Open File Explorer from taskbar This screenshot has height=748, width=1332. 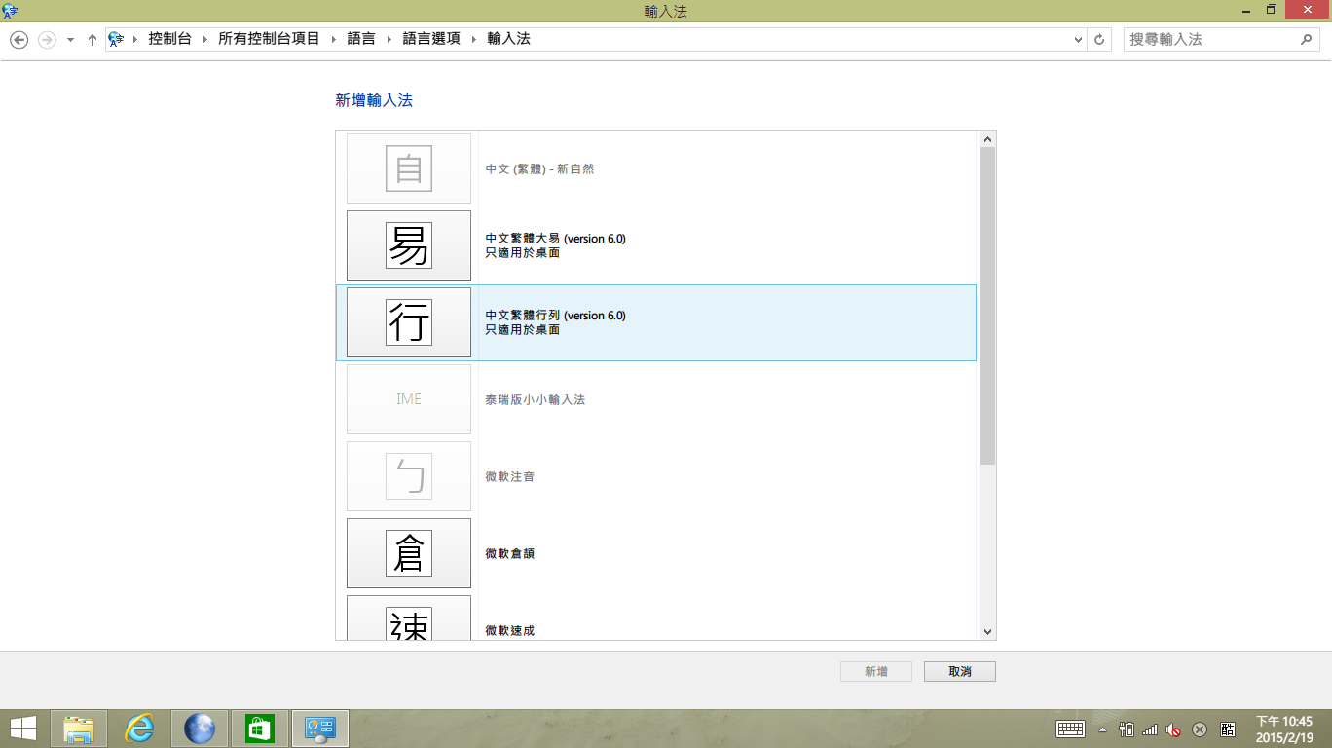79,729
